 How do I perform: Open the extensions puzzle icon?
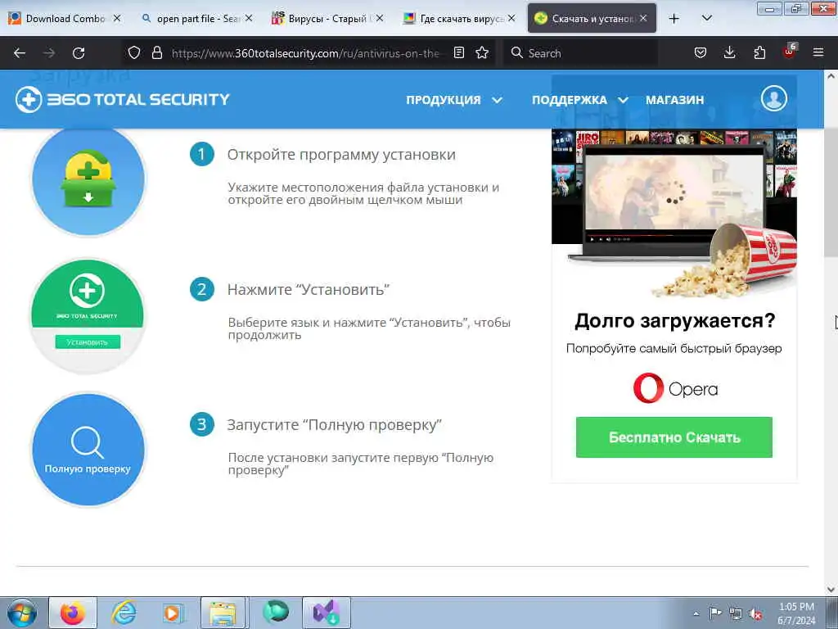pos(759,52)
